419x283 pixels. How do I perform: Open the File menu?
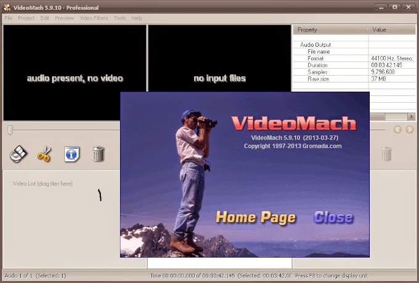9,18
